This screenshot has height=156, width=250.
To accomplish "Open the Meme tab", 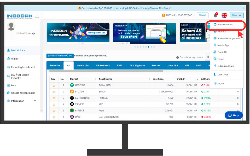I will coord(156,65).
